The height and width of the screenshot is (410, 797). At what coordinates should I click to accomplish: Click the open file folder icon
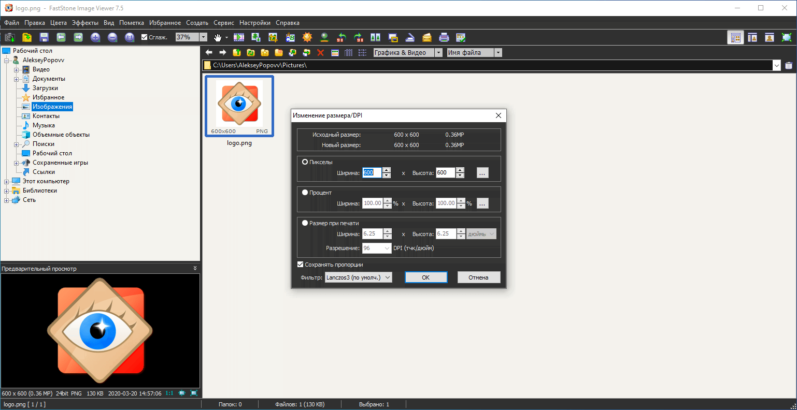[x=27, y=37]
